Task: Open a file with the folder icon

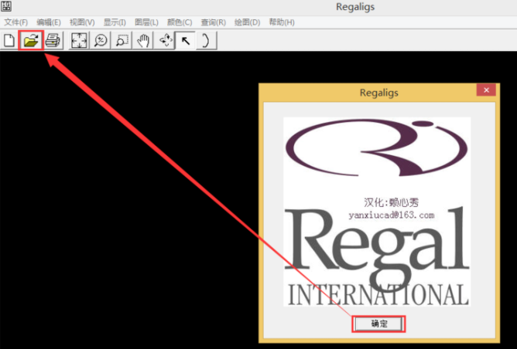Action: click(30, 40)
